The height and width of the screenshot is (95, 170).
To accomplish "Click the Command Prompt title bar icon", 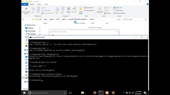I will 31,37.
